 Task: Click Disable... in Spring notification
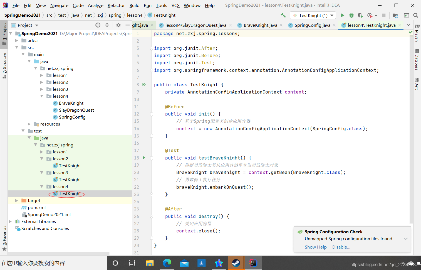[x=341, y=247]
